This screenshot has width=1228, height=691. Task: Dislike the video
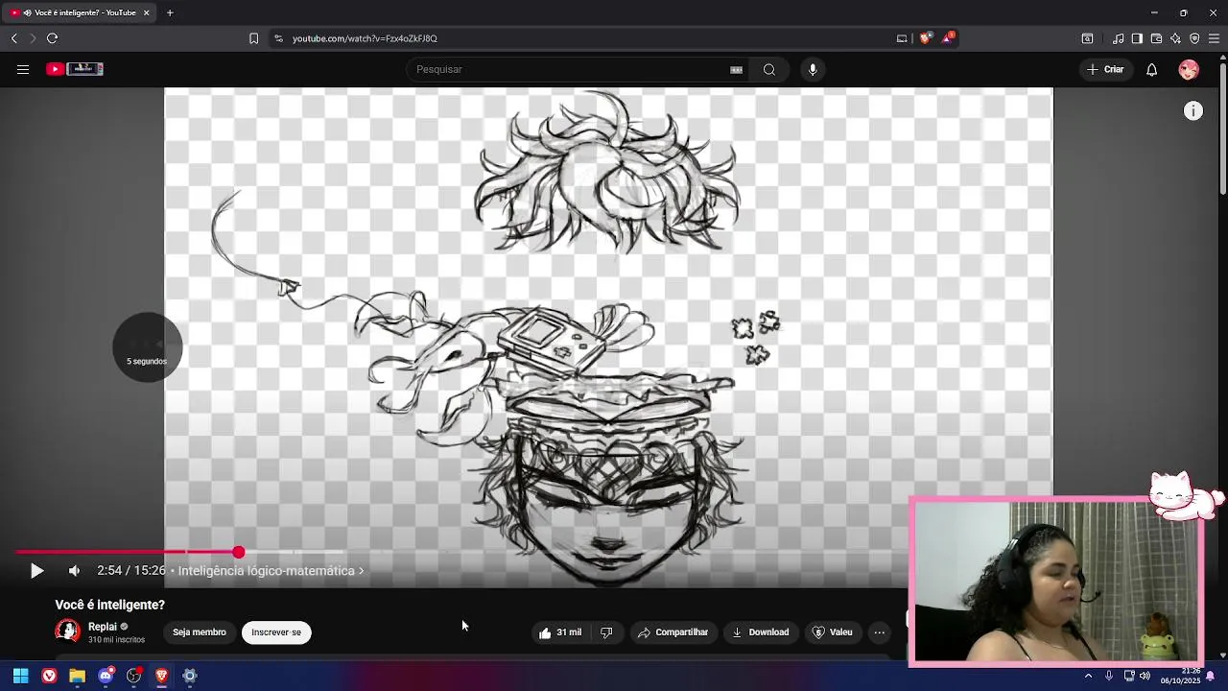click(606, 632)
